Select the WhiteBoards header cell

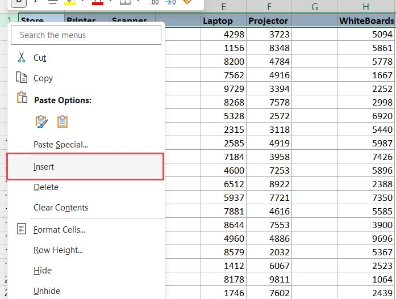point(366,20)
